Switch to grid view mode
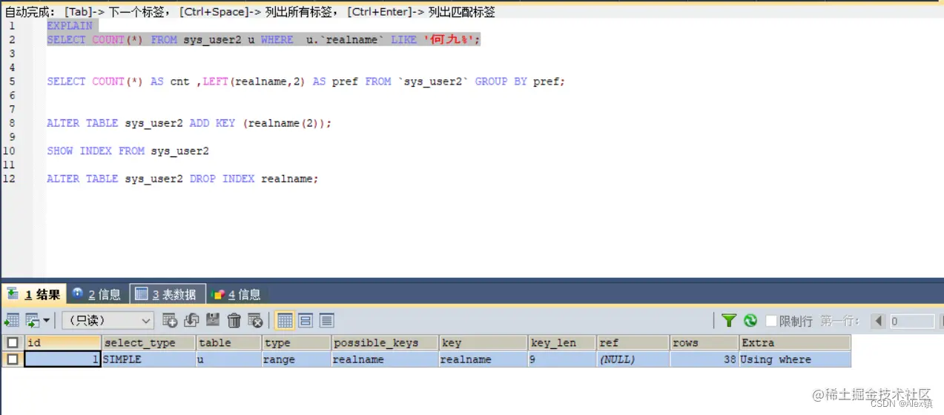Screen dimensions: 944x415 tap(285, 320)
